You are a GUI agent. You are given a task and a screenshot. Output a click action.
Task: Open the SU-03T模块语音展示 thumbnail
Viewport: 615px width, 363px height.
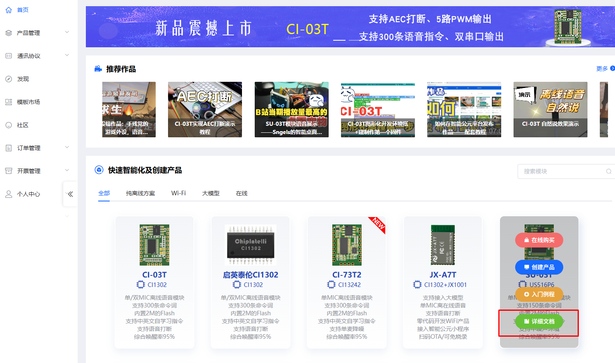click(x=292, y=109)
